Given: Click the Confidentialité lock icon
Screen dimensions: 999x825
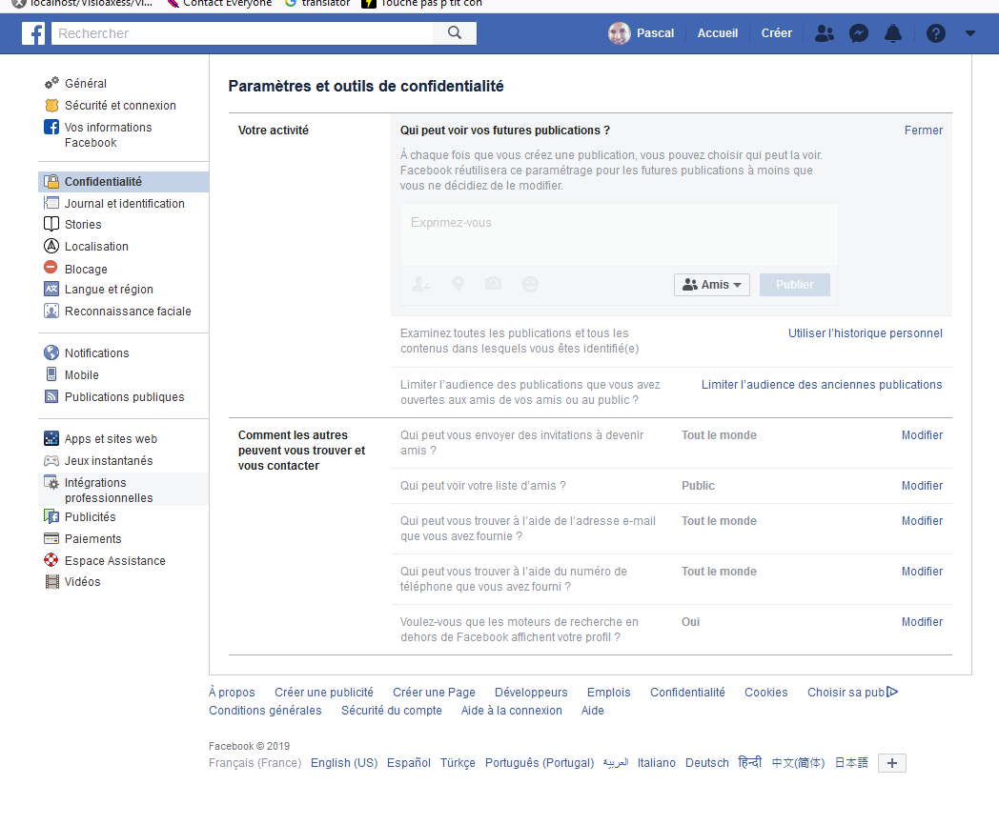Looking at the screenshot, I should [51, 181].
